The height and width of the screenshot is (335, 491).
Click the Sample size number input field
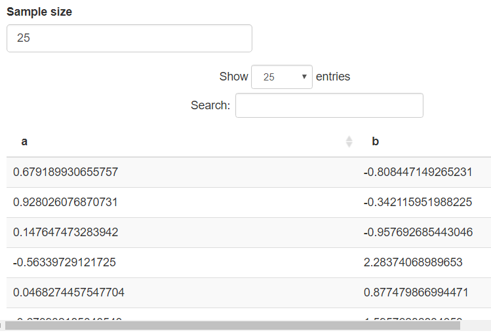click(129, 39)
